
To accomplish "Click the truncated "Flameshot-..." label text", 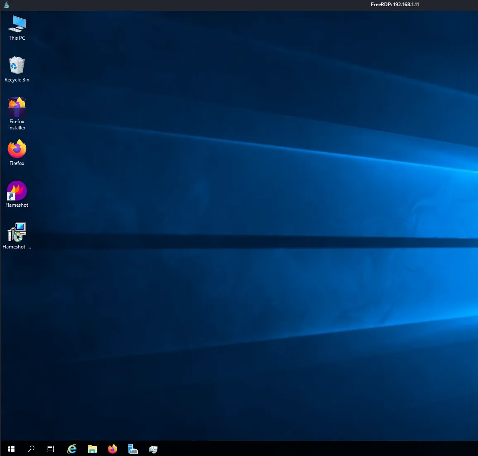I will [x=17, y=247].
